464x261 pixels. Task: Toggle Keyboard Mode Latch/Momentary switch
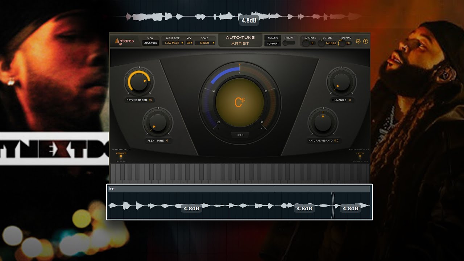(x=360, y=157)
